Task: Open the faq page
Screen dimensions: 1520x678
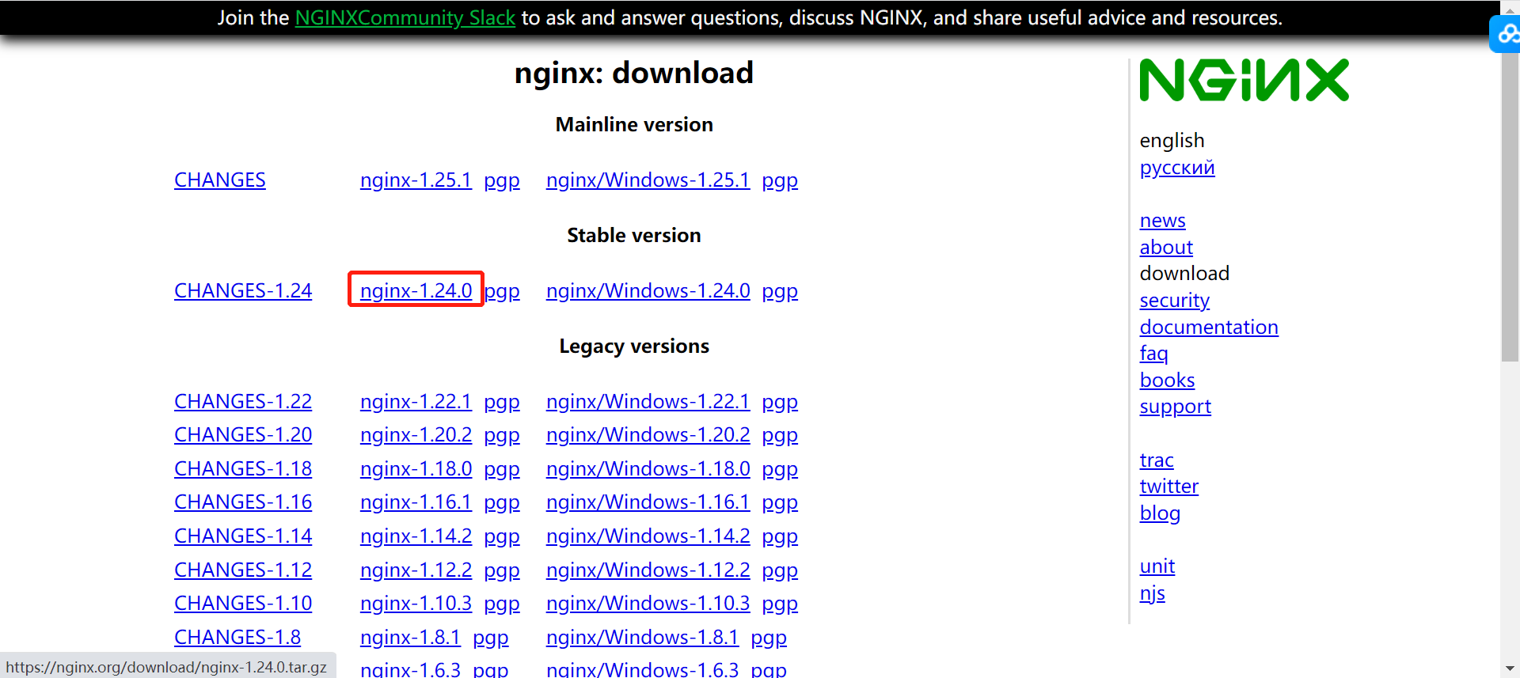Action: tap(1154, 354)
